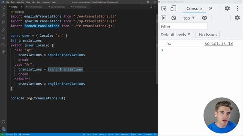Click the DevTools inspect element icon
The image size is (243, 136).
pos(164,8)
